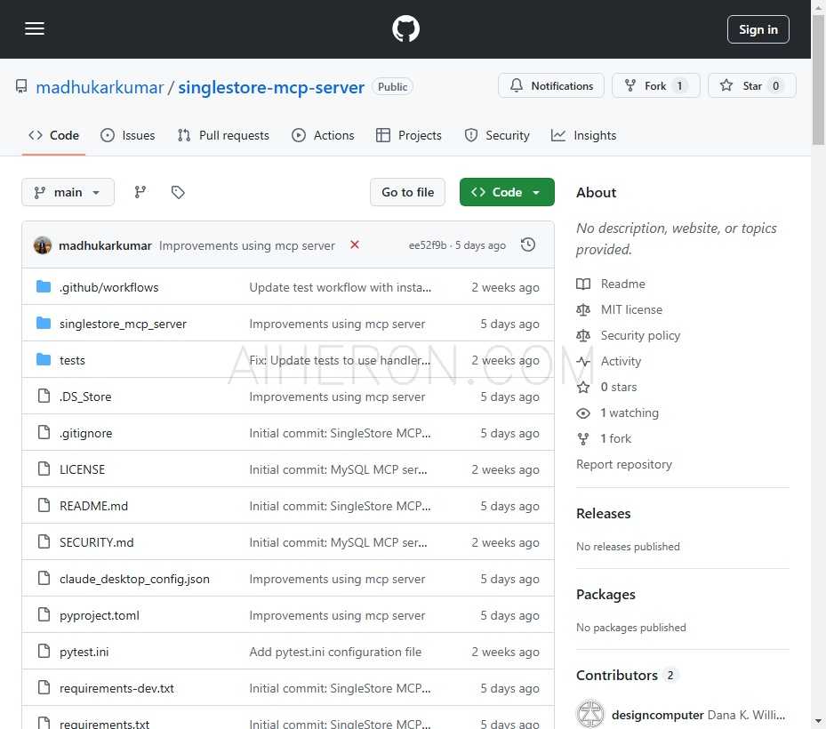View tags via the tag icon
The width and height of the screenshot is (826, 729).
pos(178,192)
